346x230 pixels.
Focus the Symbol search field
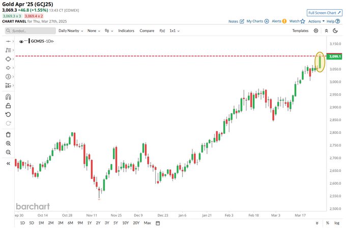point(31,31)
